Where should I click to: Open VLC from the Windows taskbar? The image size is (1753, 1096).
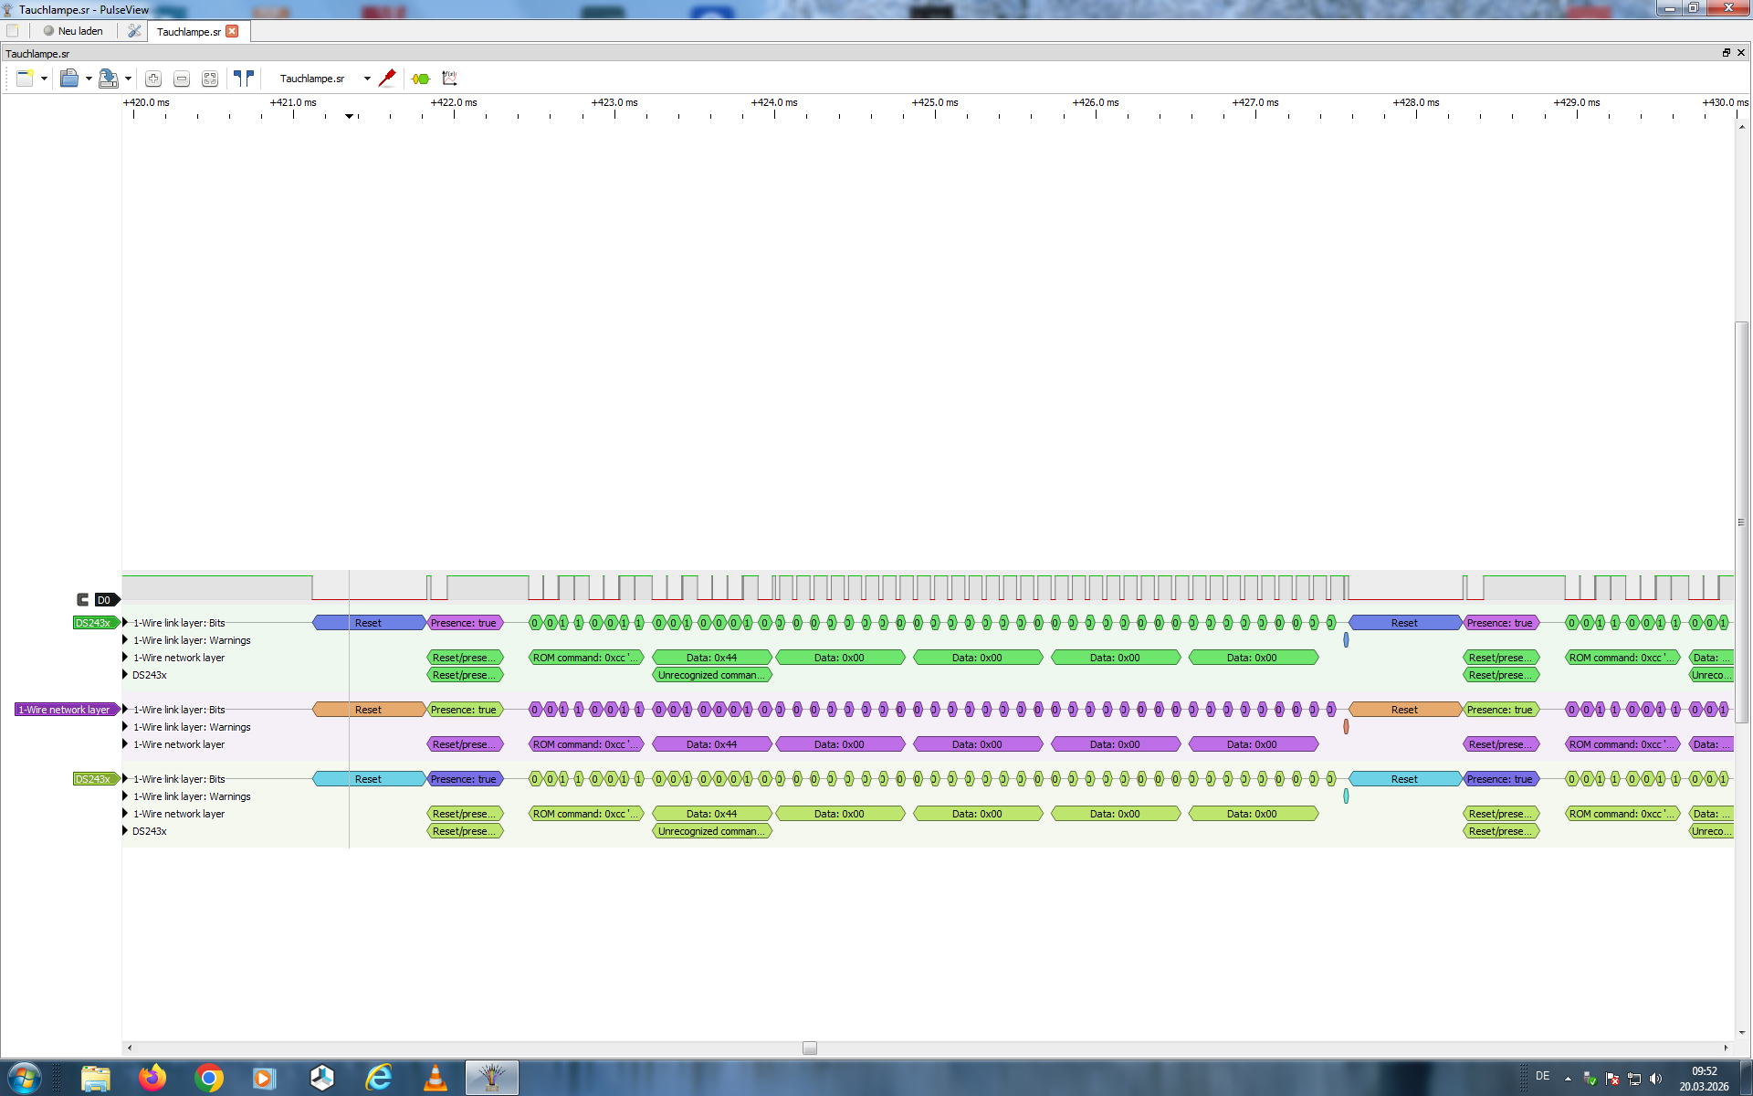436,1078
